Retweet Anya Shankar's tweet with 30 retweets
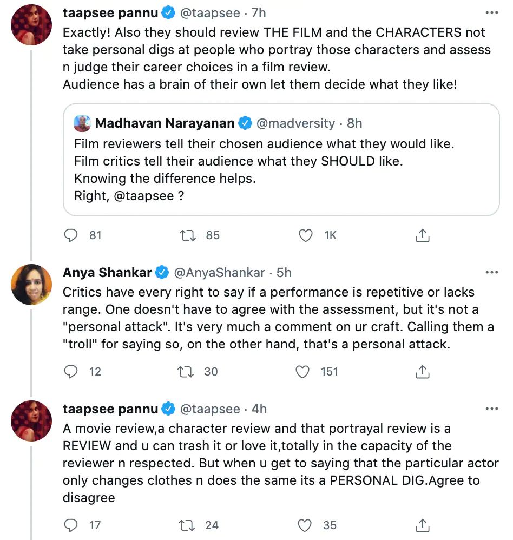The image size is (513, 540). click(186, 372)
